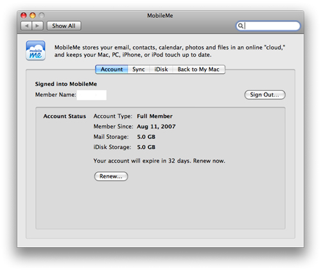This screenshot has height=271, width=321.
Task: Click the forward arrow navigation button
Action: (x=37, y=26)
